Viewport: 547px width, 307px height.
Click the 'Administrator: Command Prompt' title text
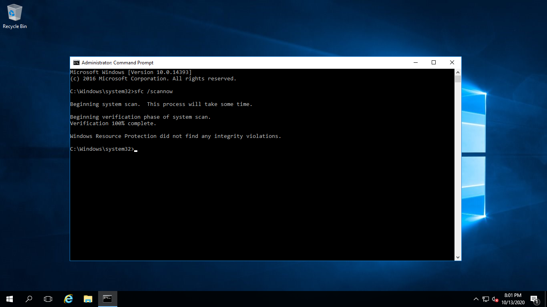tap(118, 63)
